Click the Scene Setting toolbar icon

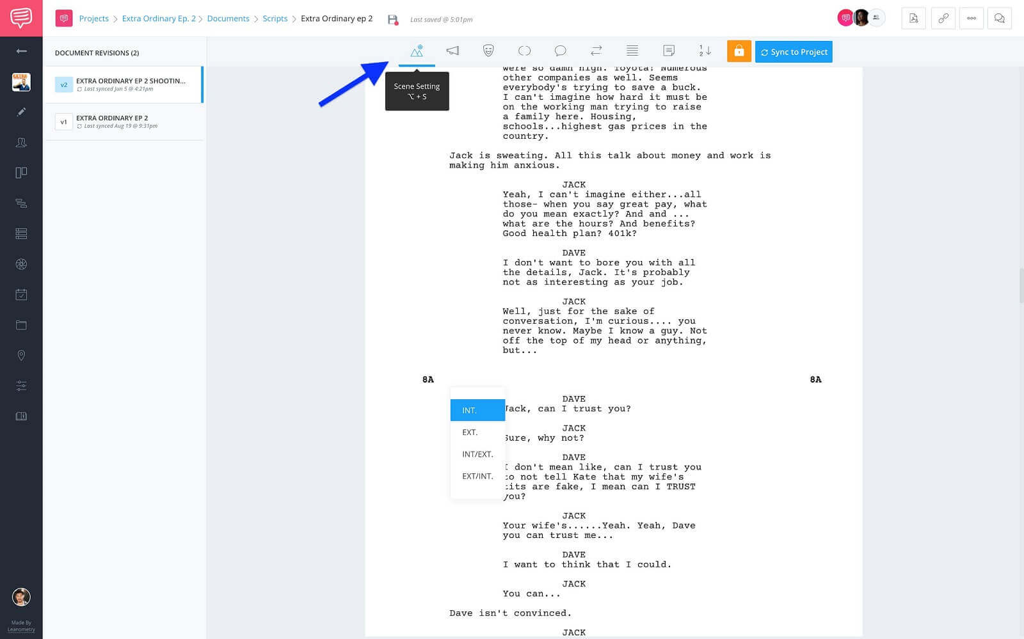coord(417,51)
